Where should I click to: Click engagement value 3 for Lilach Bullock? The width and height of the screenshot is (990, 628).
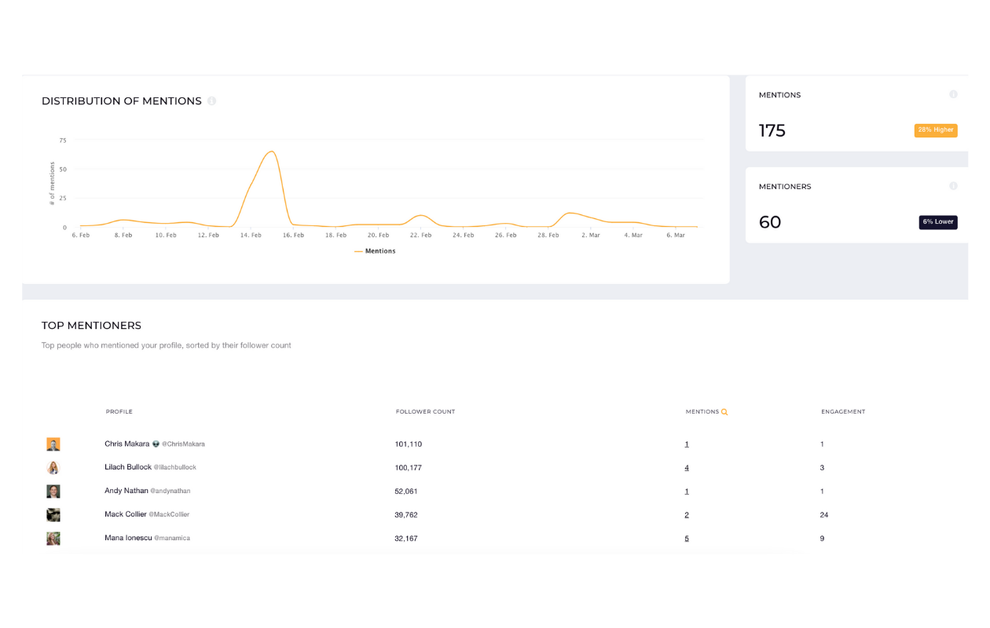822,468
